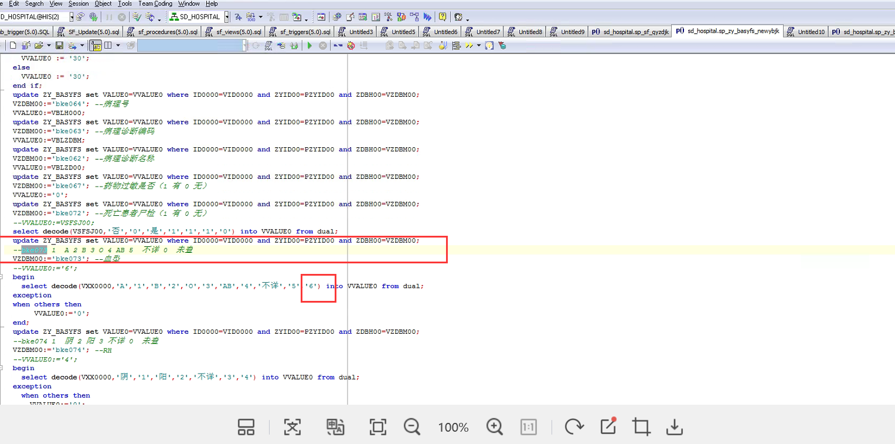The image size is (895, 444).
Task: Open the SD_HOSPITAL@HIS(2) session dropdown
Action: [72, 17]
